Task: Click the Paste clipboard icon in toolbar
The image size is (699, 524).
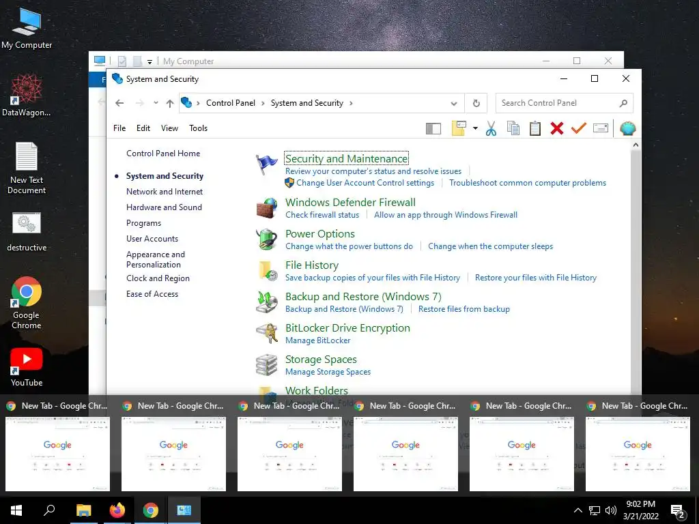Action: [535, 128]
